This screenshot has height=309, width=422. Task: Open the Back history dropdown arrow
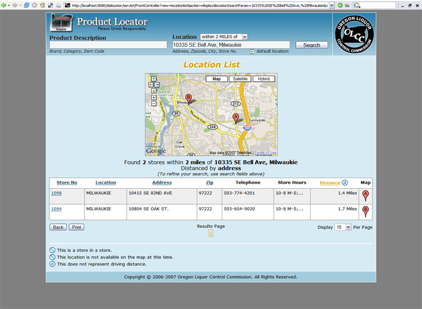point(9,5)
